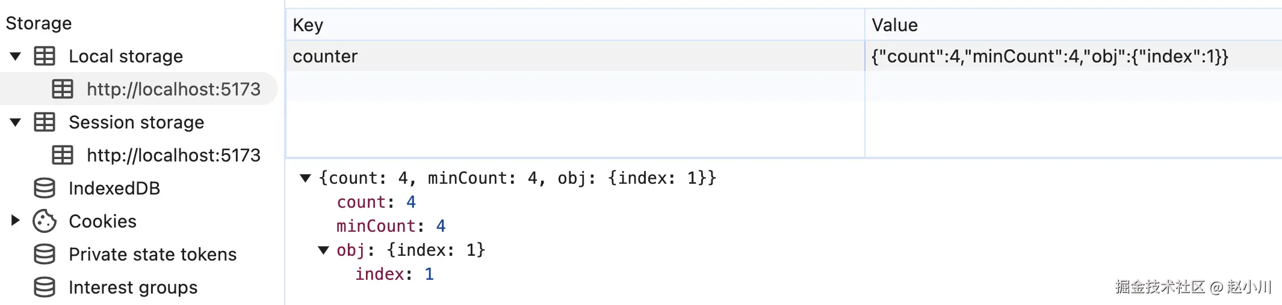This screenshot has width=1282, height=305.
Task: Click the table icon beside Session storage localhost:5173
Action: 63,155
